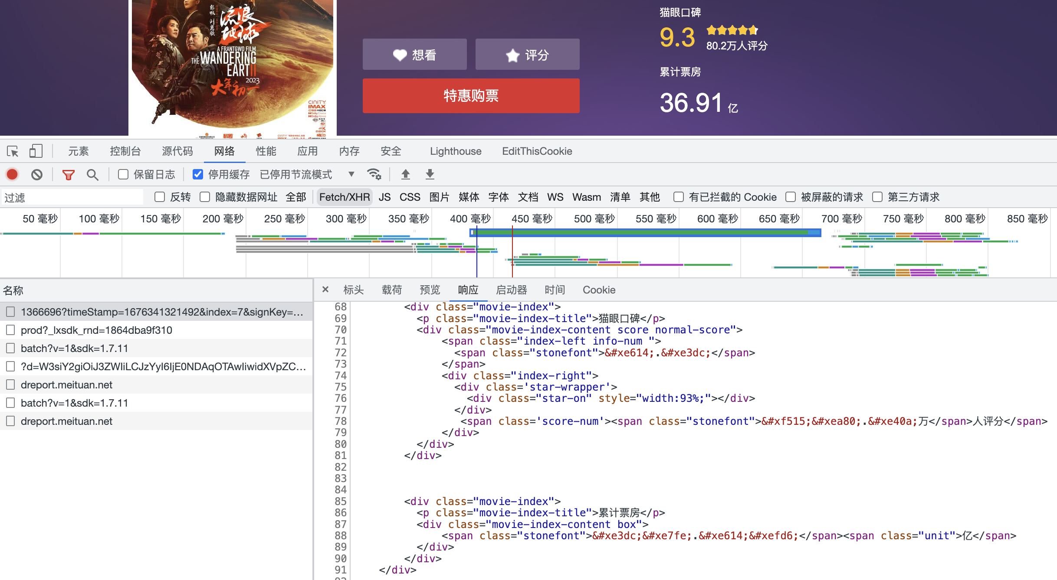Click the inspect element selector icon
The height and width of the screenshot is (580, 1057).
(x=13, y=151)
